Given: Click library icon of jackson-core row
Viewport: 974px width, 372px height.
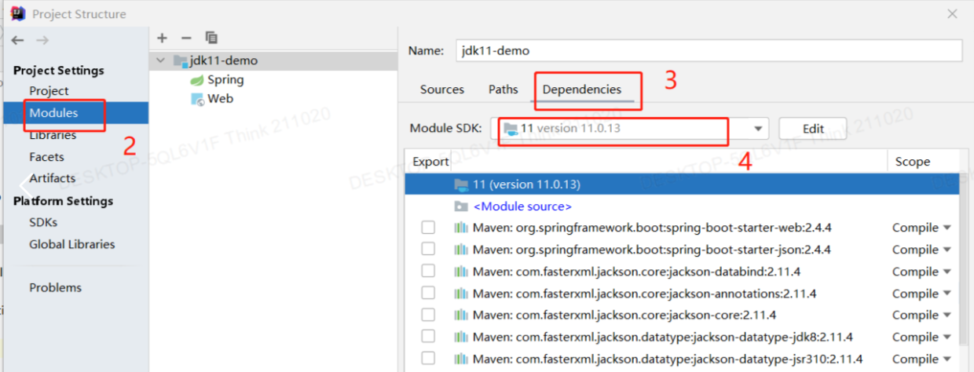Looking at the screenshot, I should point(461,315).
